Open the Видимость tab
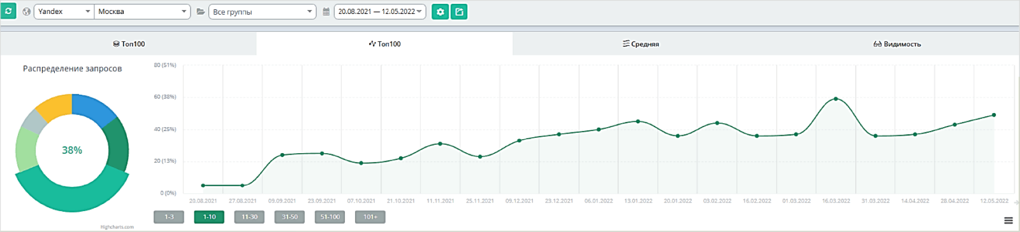Image resolution: width=1020 pixels, height=232 pixels. pyautogui.click(x=897, y=44)
